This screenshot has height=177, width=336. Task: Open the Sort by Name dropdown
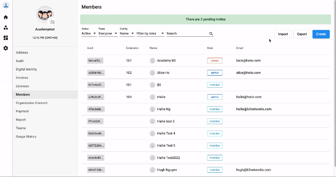[x=127, y=34]
